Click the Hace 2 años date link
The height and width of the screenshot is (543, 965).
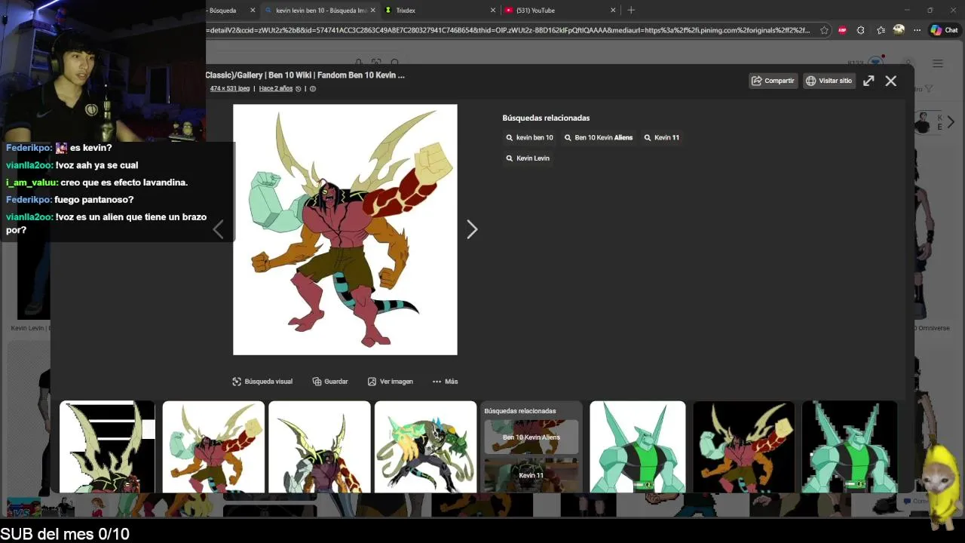pyautogui.click(x=276, y=89)
